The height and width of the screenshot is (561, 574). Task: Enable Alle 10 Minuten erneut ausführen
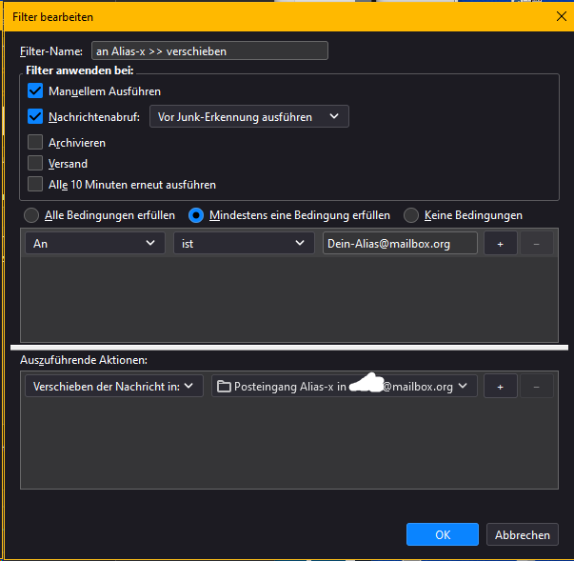click(x=35, y=184)
